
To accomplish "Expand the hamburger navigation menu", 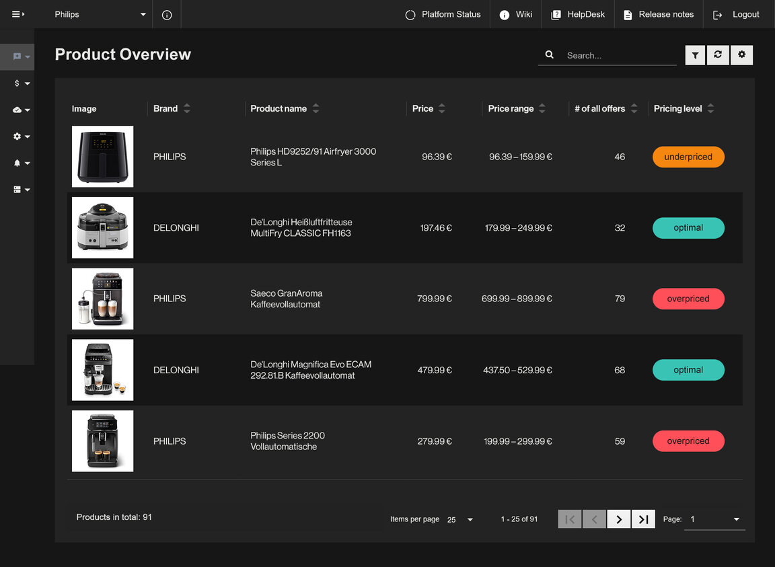I will pyautogui.click(x=17, y=14).
